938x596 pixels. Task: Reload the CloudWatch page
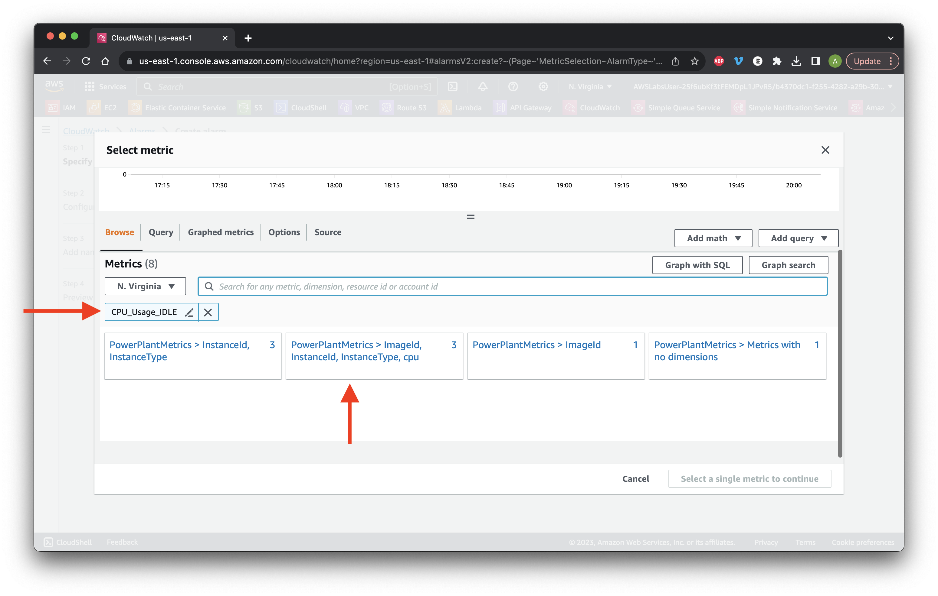(x=86, y=61)
